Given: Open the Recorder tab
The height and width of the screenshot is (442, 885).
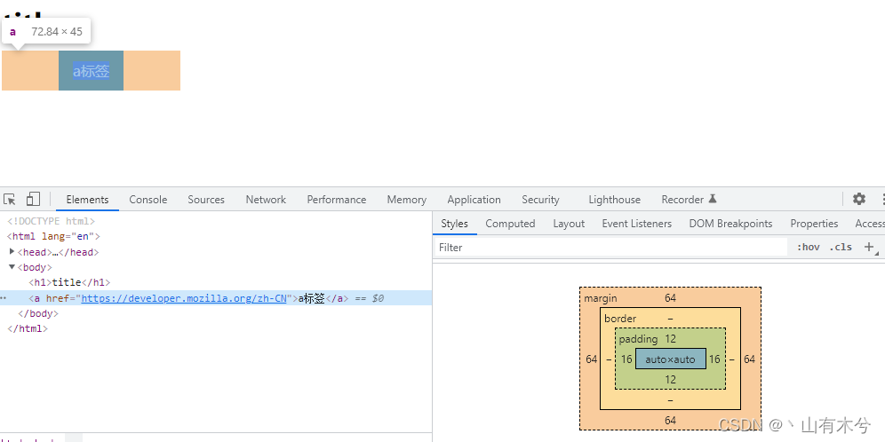Looking at the screenshot, I should [x=682, y=200].
